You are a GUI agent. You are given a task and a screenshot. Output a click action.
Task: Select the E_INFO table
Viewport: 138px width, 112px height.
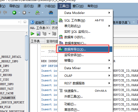point(5,66)
